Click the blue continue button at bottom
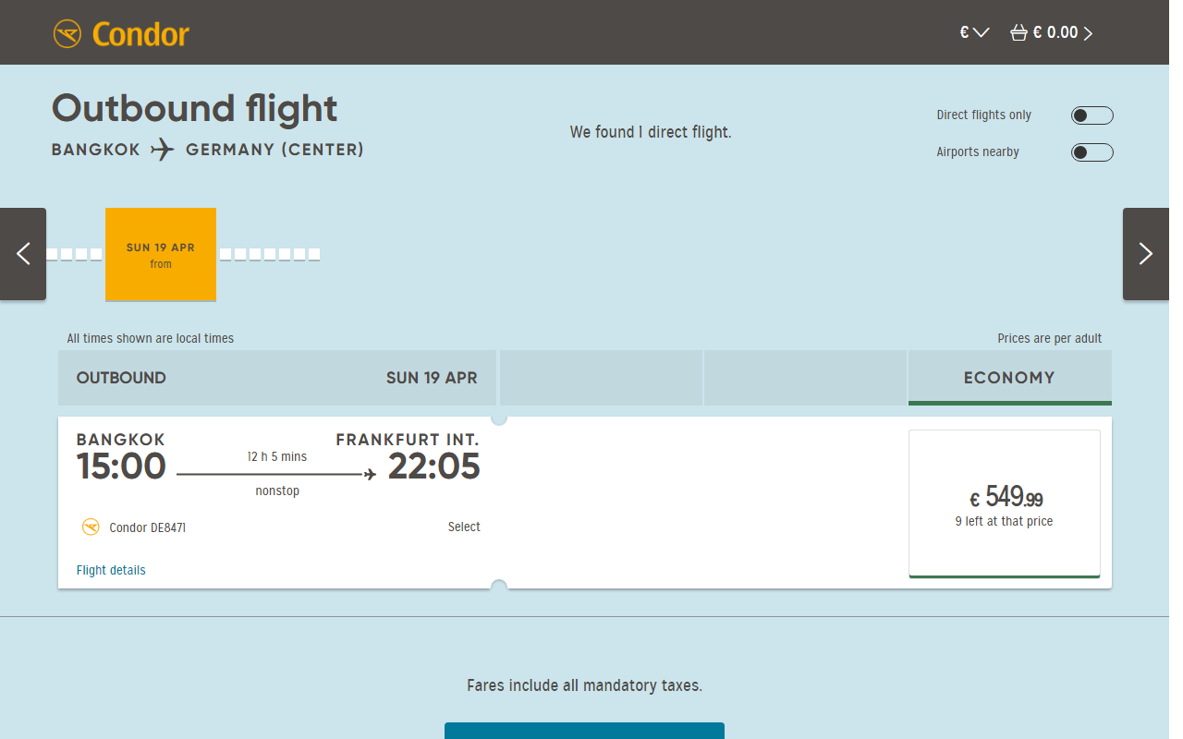Screen dimensions: 1183x739 584,731
